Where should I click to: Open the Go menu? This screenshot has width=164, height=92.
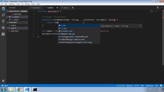(23, 4)
